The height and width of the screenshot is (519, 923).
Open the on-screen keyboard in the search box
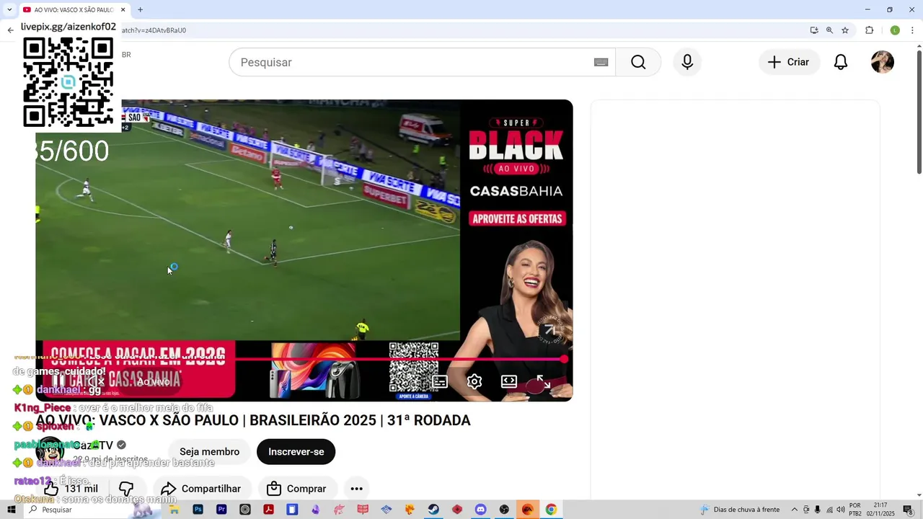click(601, 62)
